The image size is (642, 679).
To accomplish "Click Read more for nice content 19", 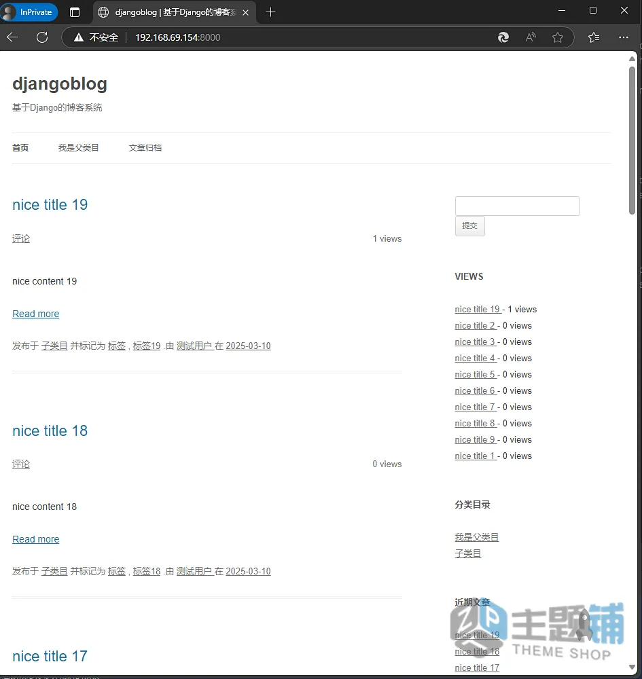I will point(35,314).
